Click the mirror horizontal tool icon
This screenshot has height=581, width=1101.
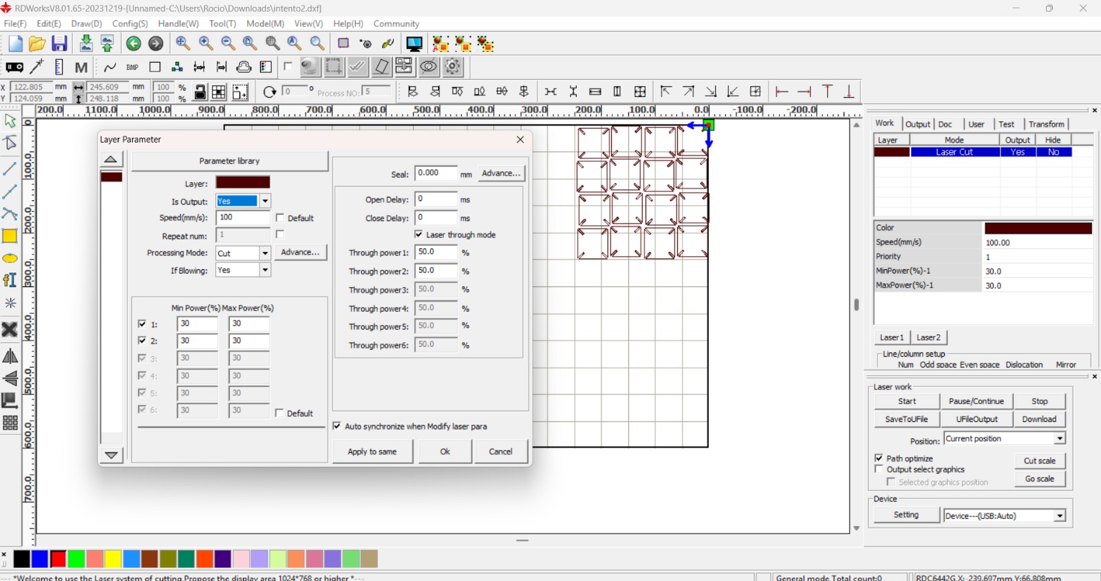tap(10, 356)
